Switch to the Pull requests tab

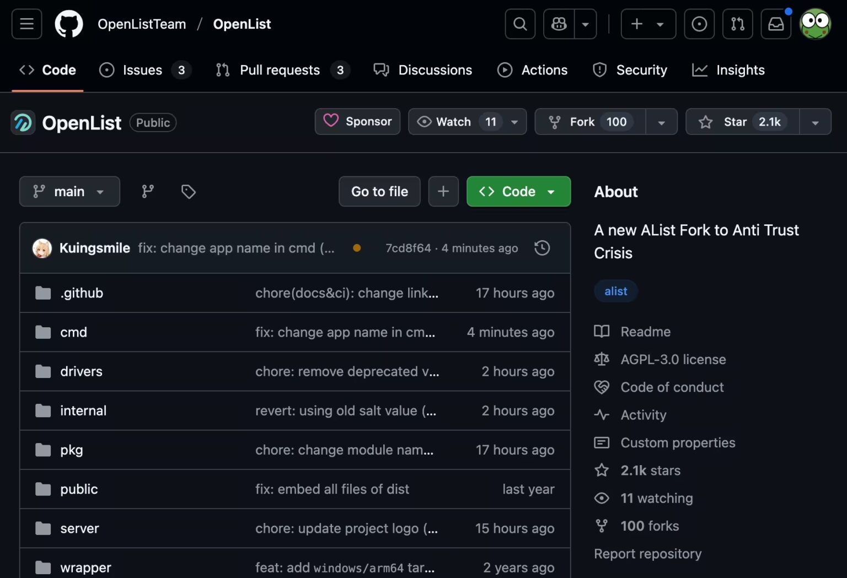279,70
